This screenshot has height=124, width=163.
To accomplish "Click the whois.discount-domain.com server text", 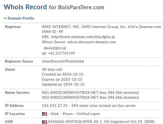I will [x=92, y=42].
